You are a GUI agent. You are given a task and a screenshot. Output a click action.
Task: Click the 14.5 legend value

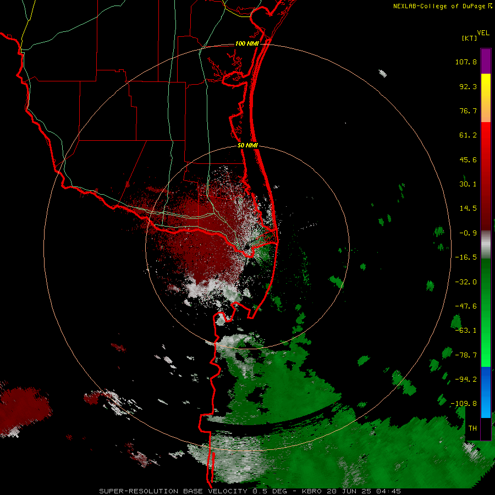(468, 208)
